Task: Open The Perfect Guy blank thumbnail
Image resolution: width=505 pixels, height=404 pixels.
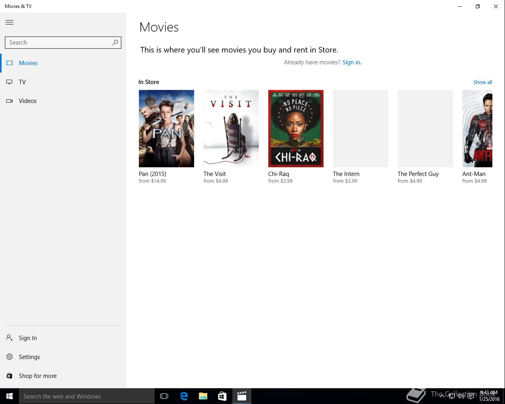Action: click(425, 129)
